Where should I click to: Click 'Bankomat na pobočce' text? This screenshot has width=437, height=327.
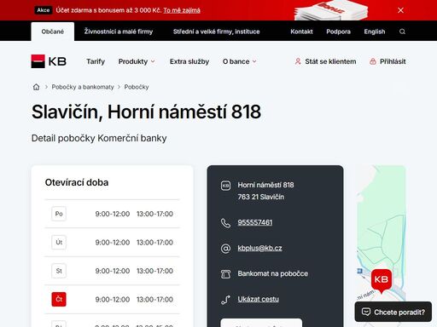(273, 273)
